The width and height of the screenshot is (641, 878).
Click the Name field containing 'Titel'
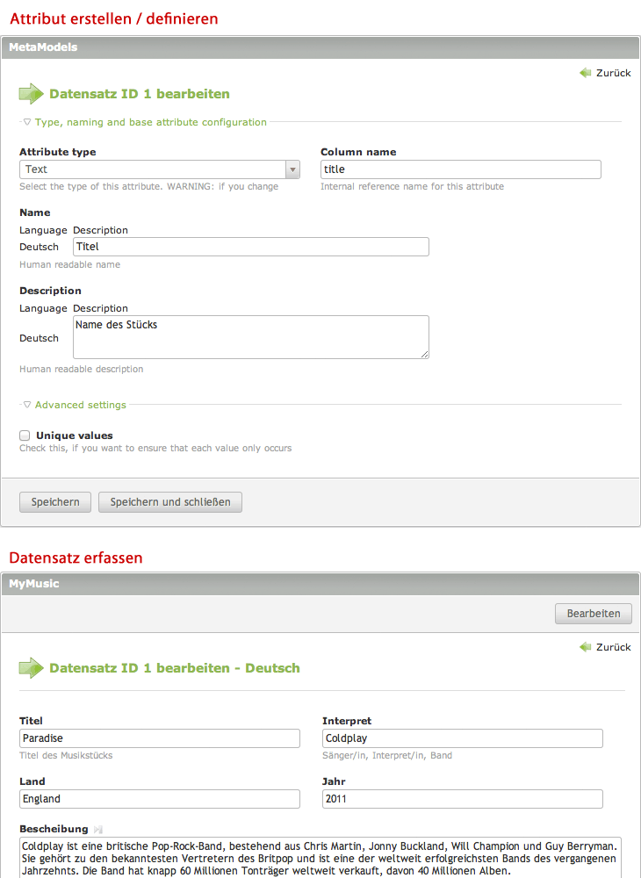[250, 247]
